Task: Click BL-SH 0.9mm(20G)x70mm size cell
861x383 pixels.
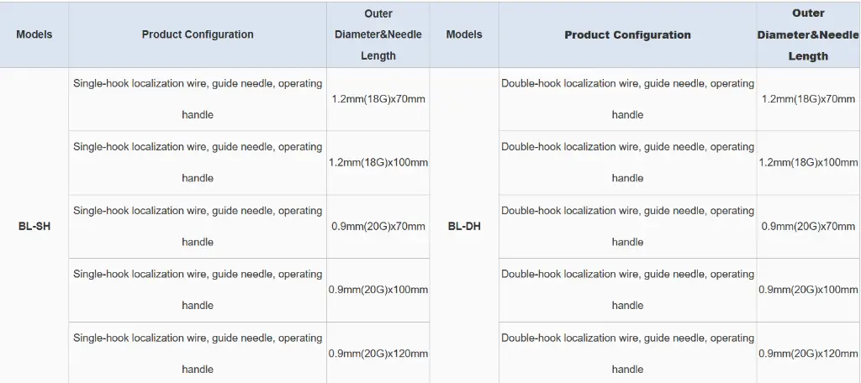Action: pos(378,227)
